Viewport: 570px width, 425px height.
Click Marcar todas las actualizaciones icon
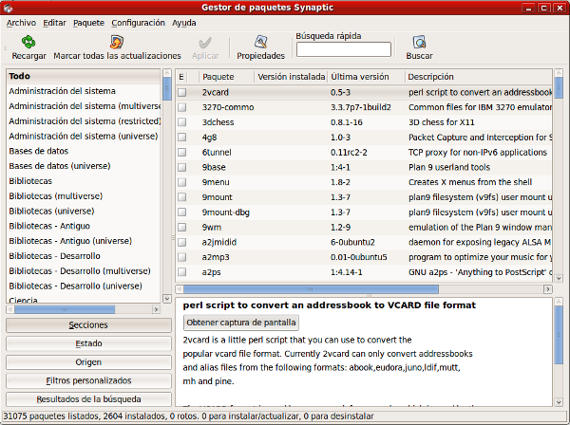(x=117, y=42)
